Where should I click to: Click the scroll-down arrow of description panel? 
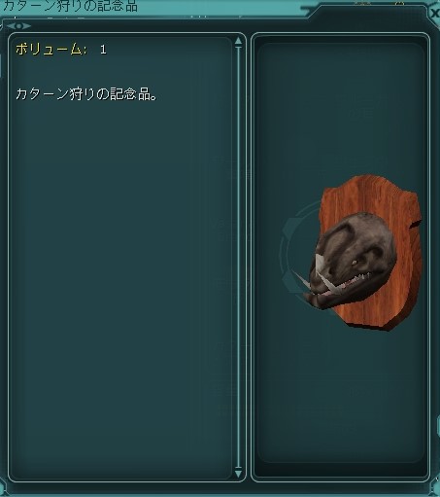click(x=239, y=474)
